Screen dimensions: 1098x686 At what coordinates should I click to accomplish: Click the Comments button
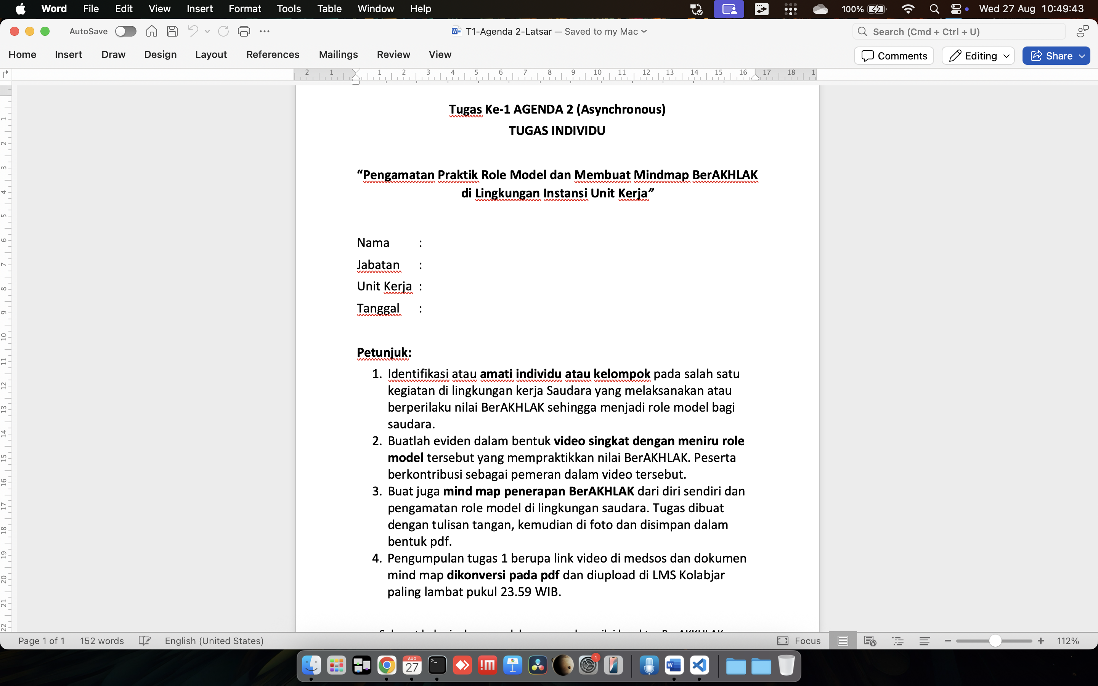point(893,56)
